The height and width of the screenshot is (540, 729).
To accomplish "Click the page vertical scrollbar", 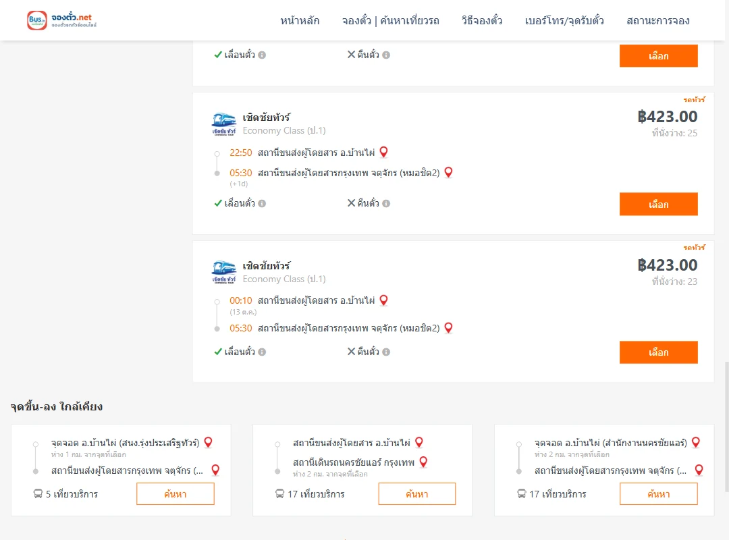I will pyautogui.click(x=726, y=427).
